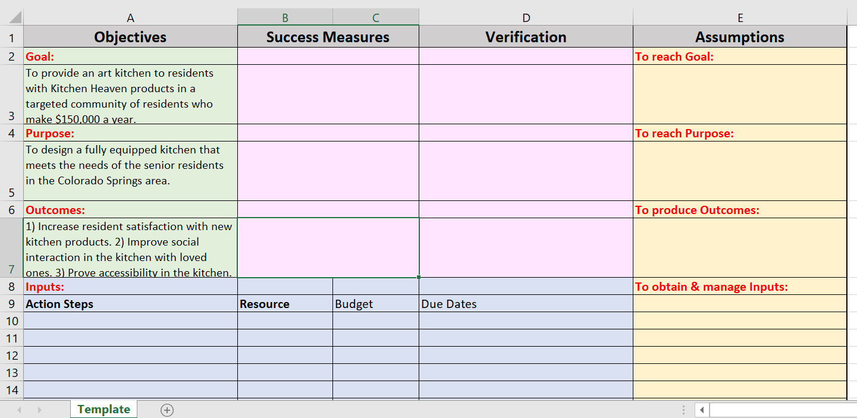Screen dimensions: 857x418
Task: Click the Outcomes label cell
Action: [130, 210]
